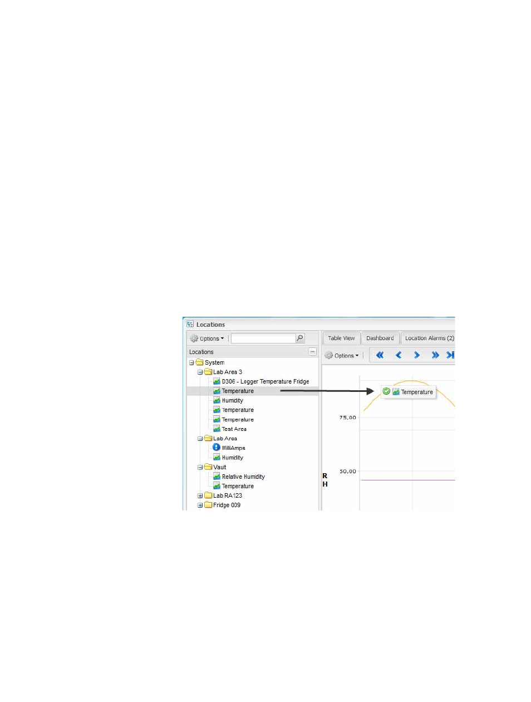Jump back with double-left arrows
531x702 pixels.
click(380, 355)
